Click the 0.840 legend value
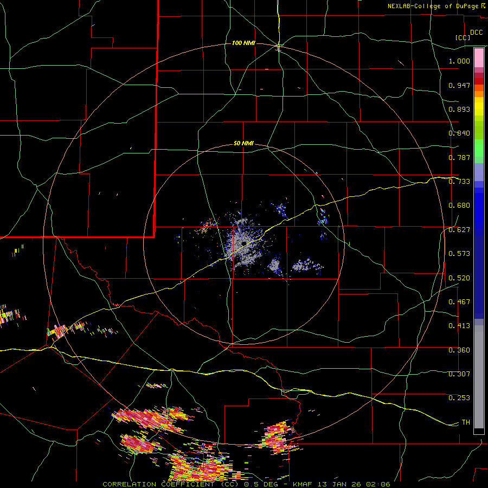Viewport: 488px width, 488px height. (x=459, y=133)
